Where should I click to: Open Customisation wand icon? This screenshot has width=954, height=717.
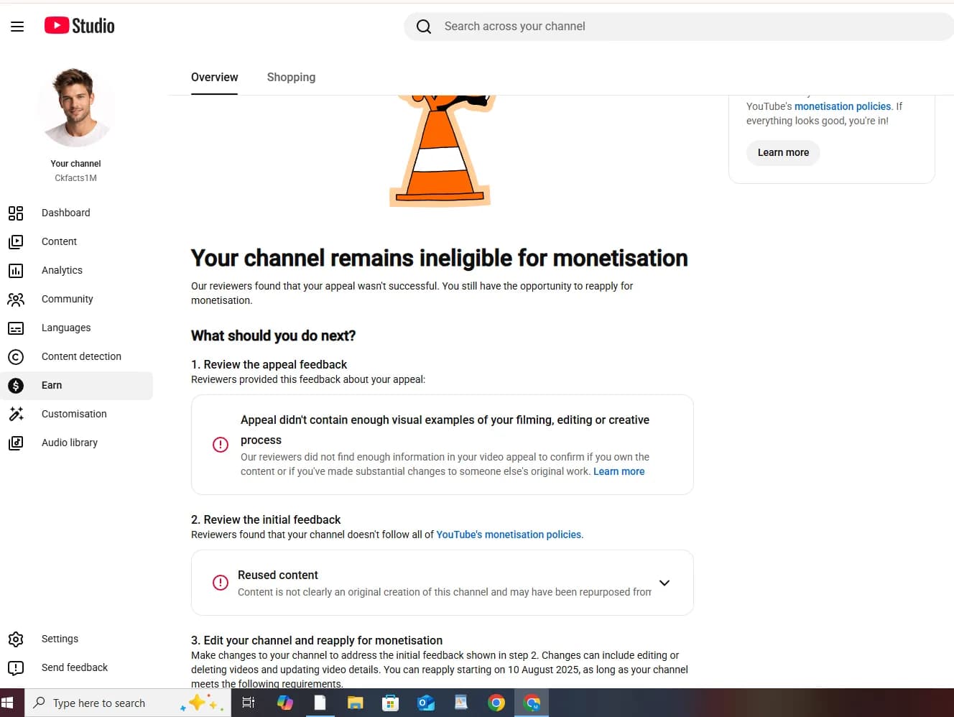(x=16, y=414)
